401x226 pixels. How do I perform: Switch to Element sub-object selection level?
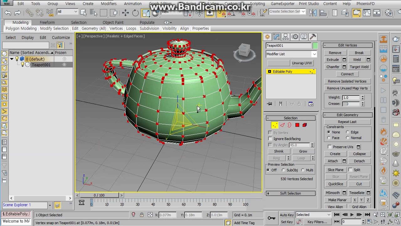[305, 125]
